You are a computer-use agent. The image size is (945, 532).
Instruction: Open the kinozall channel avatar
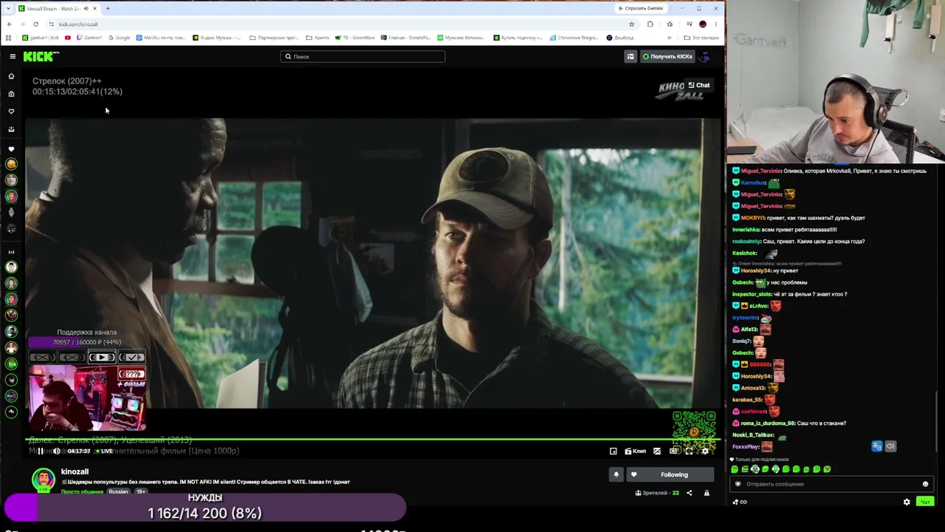click(x=43, y=479)
